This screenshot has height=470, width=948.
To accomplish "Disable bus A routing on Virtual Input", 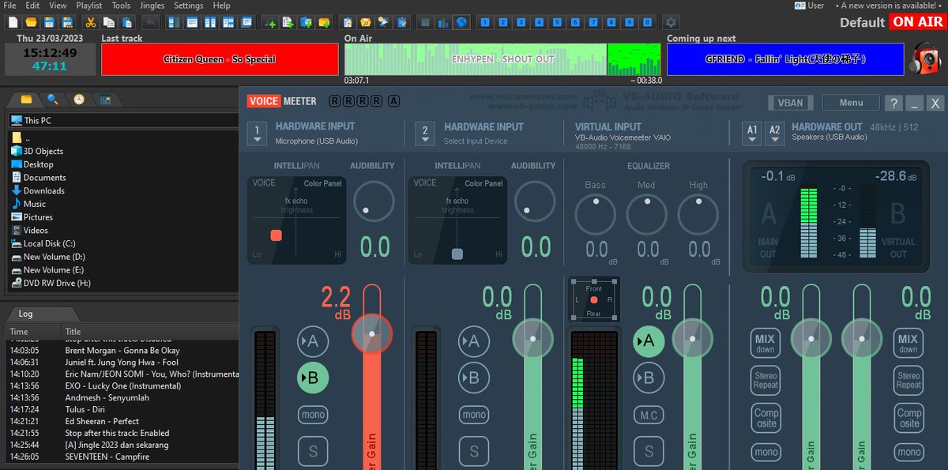I will pyautogui.click(x=649, y=341).
